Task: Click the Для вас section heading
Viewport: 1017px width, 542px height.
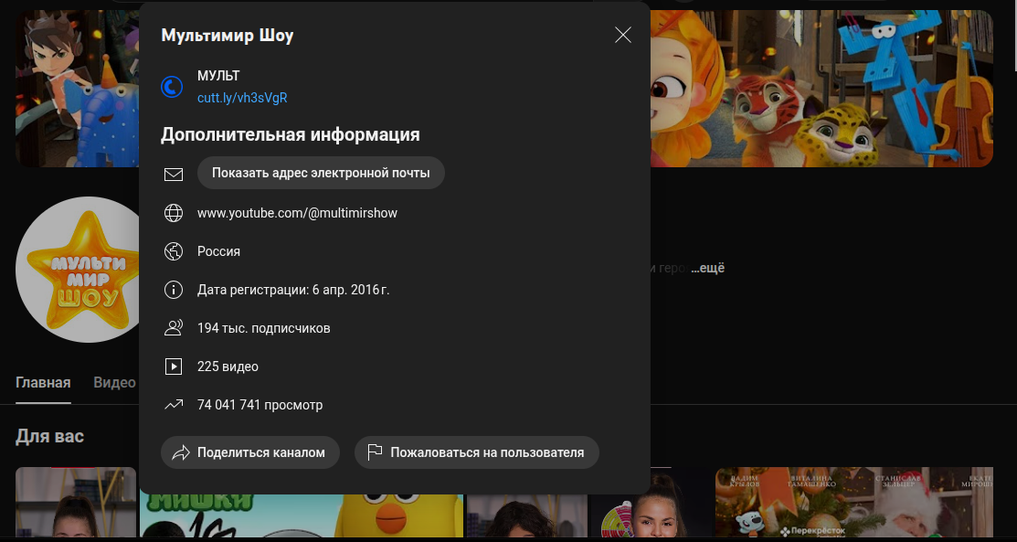Action: [x=49, y=436]
